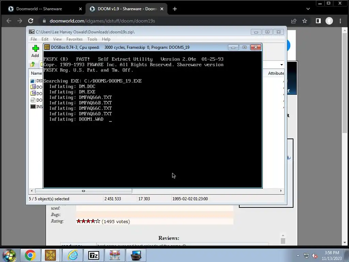This screenshot has width=349, height=262.
Task: Open Internet Explorer from taskbar
Action: [x=73, y=255]
